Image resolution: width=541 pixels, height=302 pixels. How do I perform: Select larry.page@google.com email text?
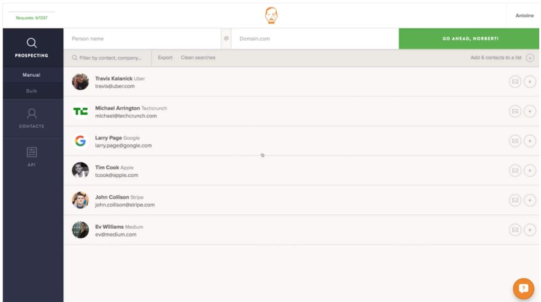pos(124,146)
